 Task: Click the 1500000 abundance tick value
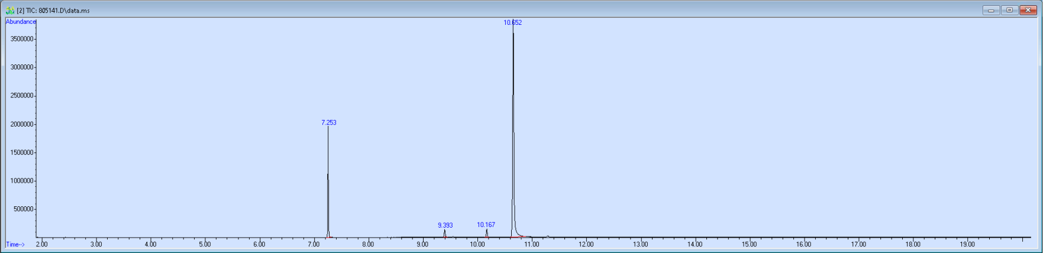(x=22, y=153)
